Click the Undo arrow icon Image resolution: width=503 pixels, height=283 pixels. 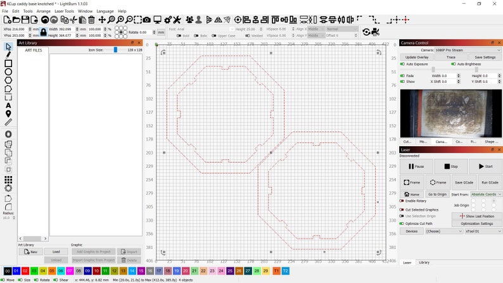pyautogui.click(x=45, y=20)
